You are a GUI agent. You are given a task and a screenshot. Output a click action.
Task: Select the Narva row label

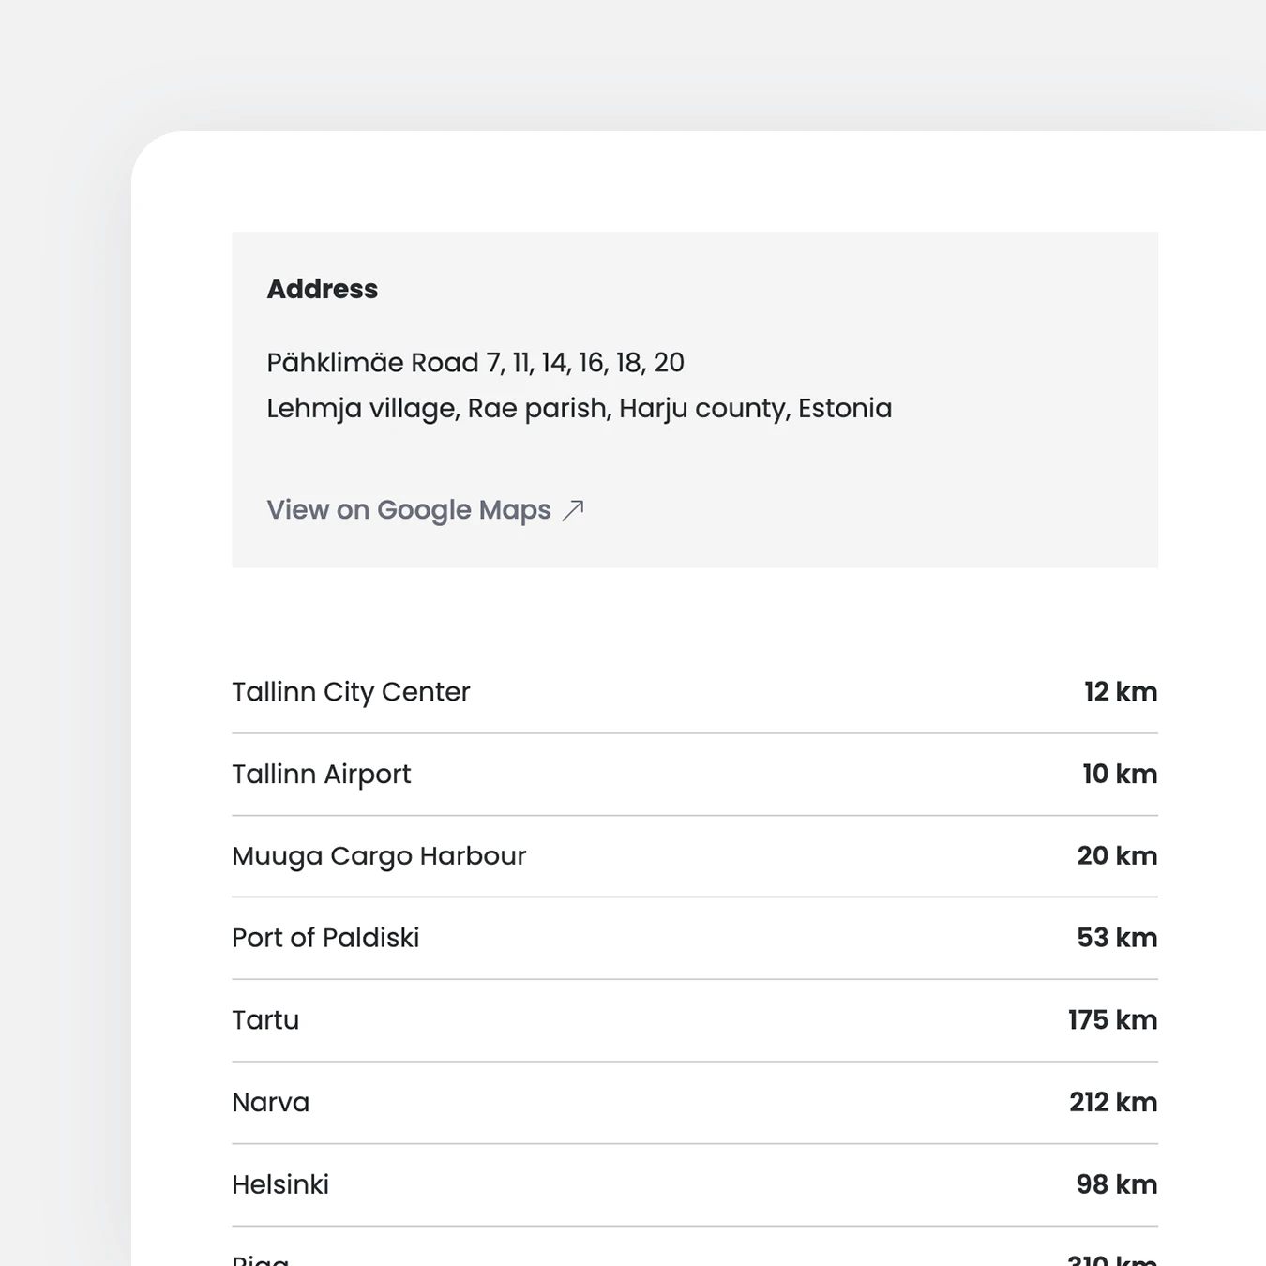[x=271, y=1103]
